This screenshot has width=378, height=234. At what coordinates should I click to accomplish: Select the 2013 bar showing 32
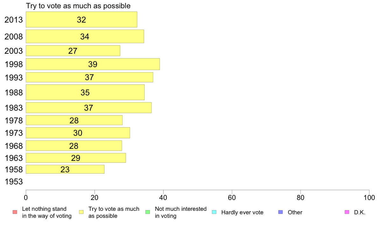81,19
